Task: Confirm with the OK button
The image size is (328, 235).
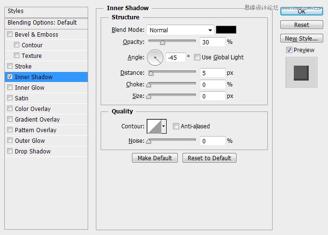Action: (x=302, y=11)
